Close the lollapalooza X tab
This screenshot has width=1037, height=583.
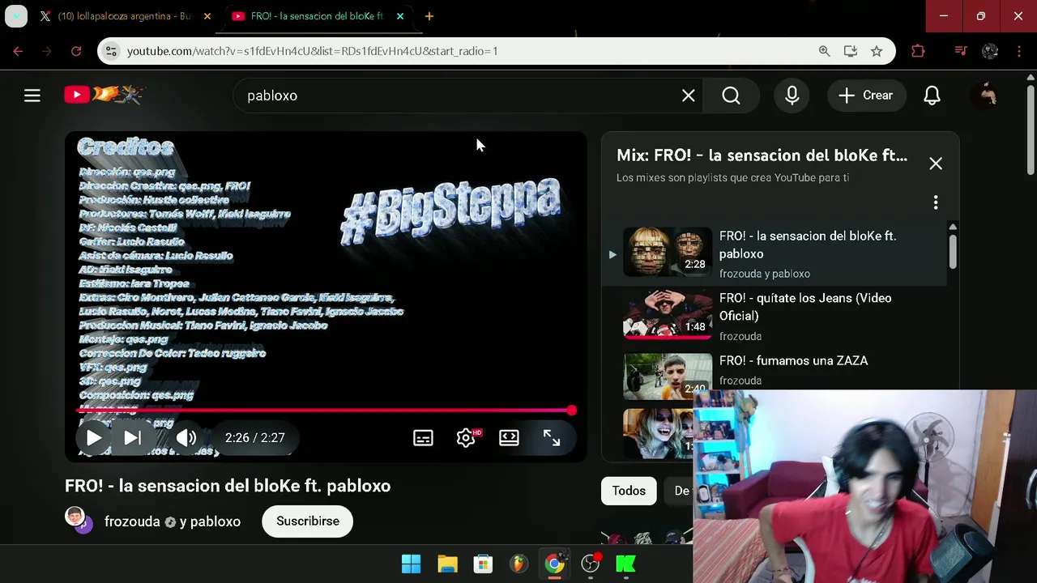[207, 16]
